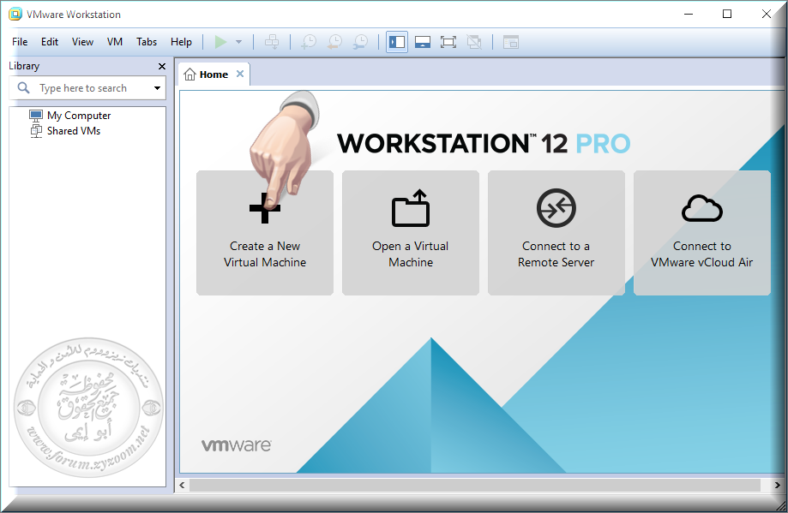Toggle the Show Library sidebar icon
Image resolution: width=788 pixels, height=513 pixels.
(397, 42)
